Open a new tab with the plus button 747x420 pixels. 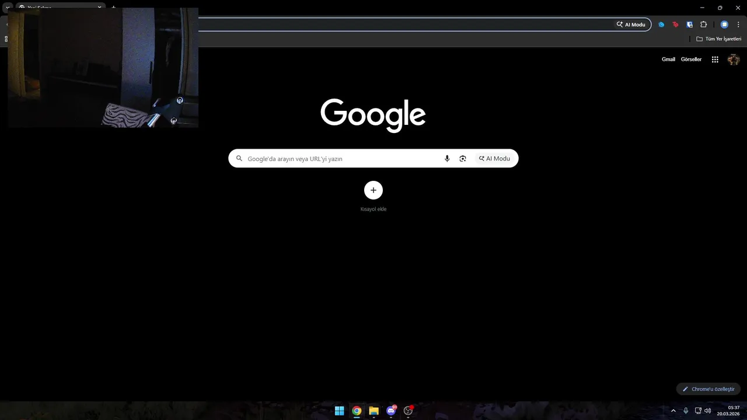click(x=113, y=8)
